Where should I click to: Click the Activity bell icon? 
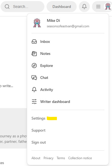click(34, 90)
